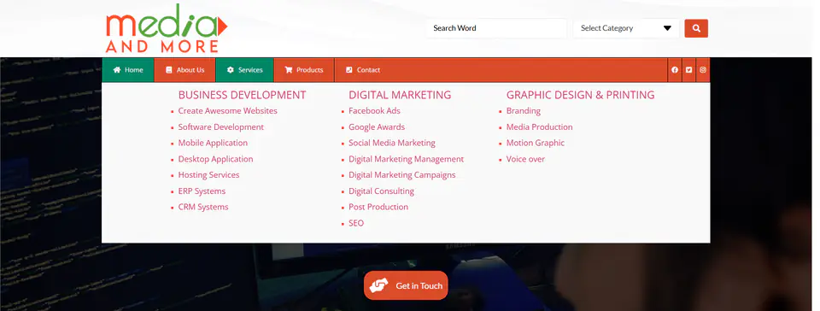Select Social Media Marketing link

[x=392, y=143]
